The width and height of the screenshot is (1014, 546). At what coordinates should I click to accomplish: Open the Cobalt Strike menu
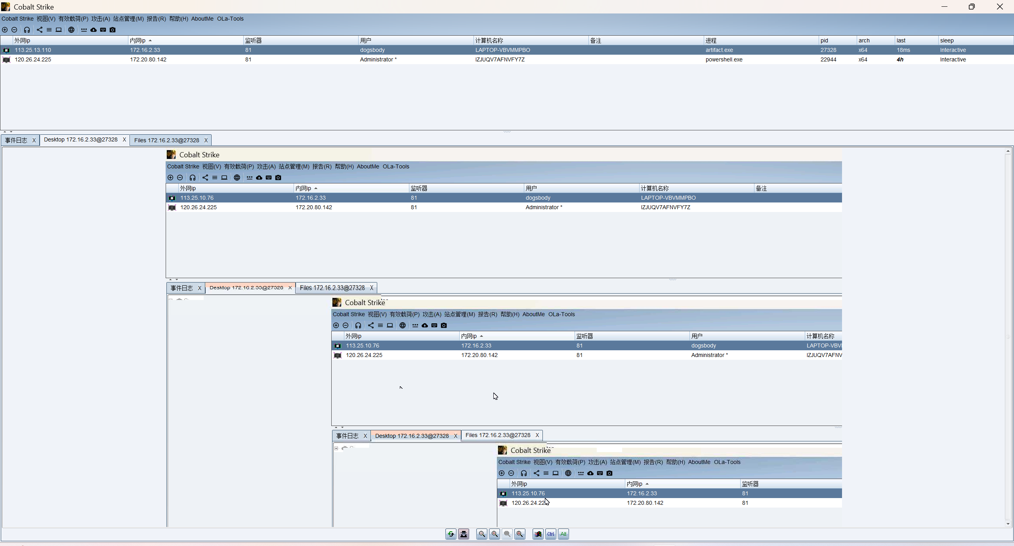tap(17, 19)
